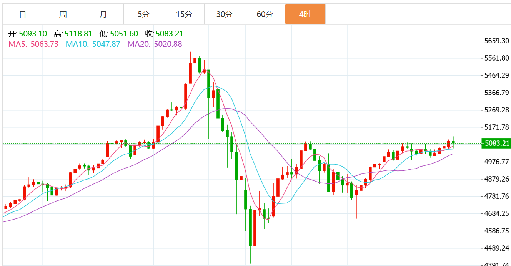Switch chart to the 60分 tab
The height and width of the screenshot is (266, 511).
pyautogui.click(x=265, y=14)
